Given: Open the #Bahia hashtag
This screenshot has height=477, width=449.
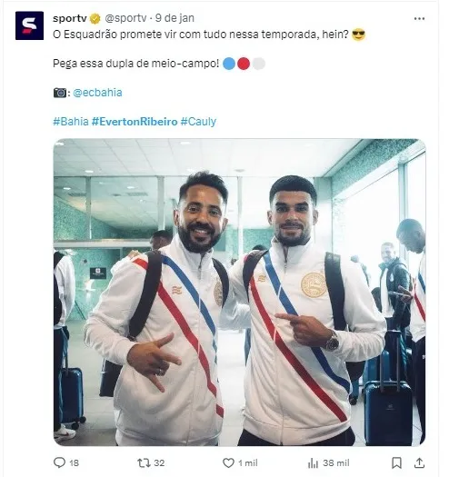Looking at the screenshot, I should click(x=71, y=122).
